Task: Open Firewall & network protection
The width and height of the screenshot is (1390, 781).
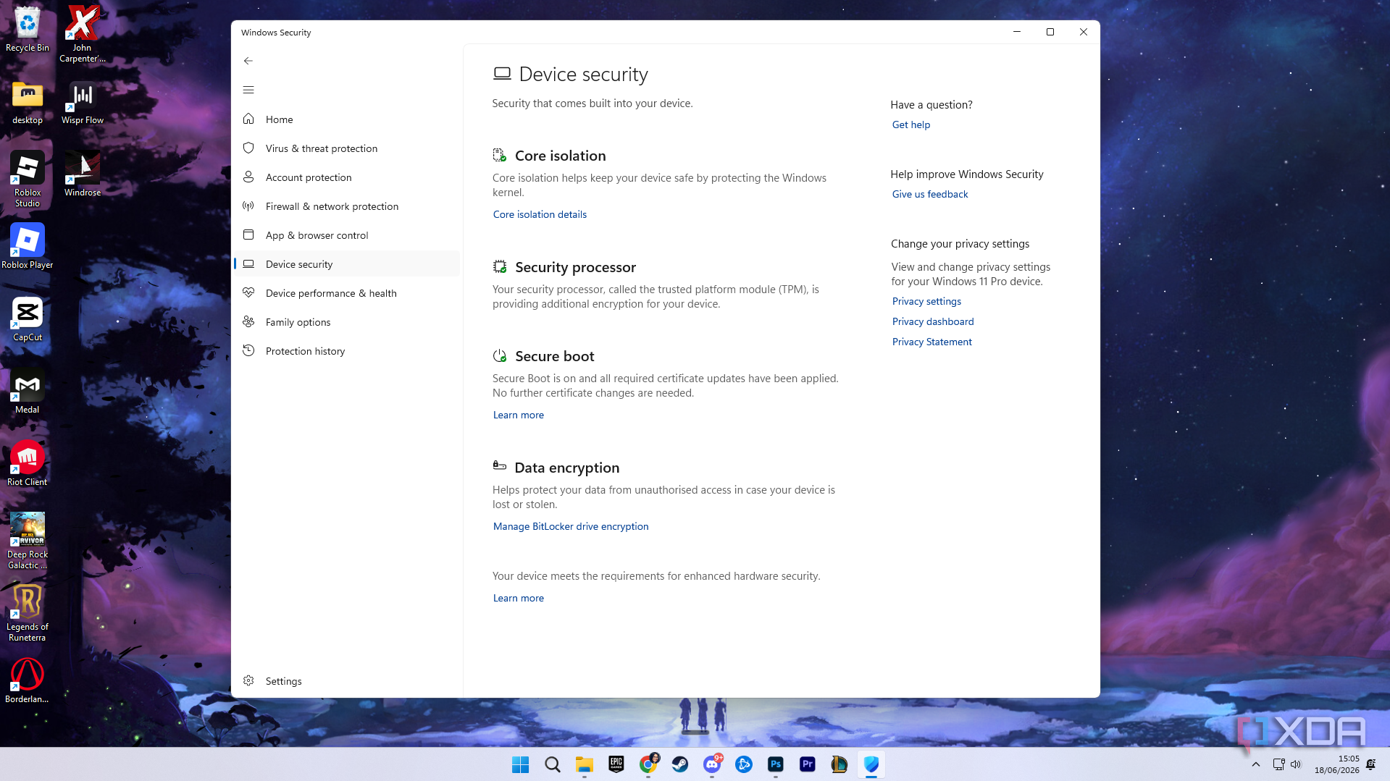Action: click(x=346, y=206)
